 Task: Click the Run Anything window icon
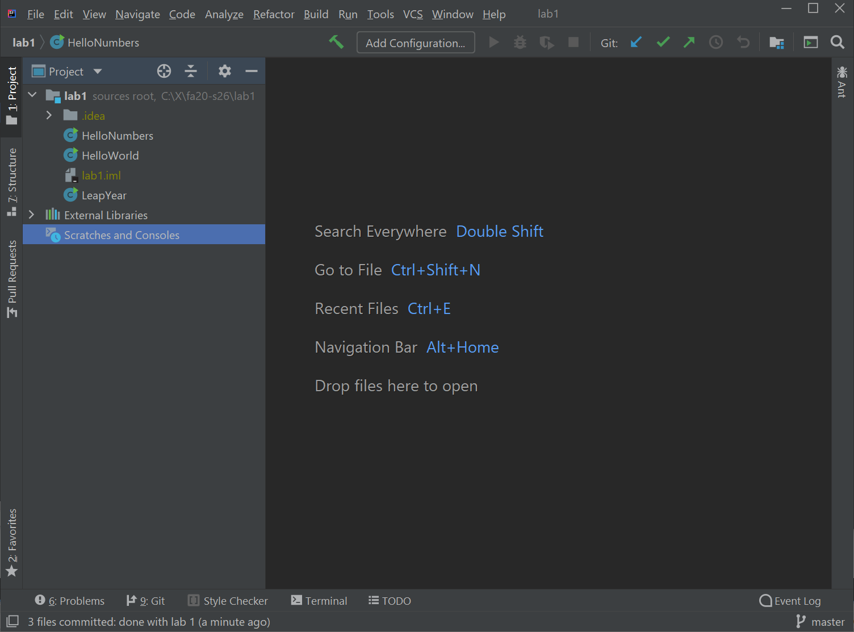[811, 42]
